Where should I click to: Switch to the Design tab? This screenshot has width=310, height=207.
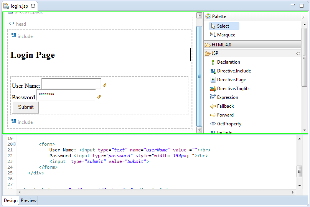click(x=11, y=200)
